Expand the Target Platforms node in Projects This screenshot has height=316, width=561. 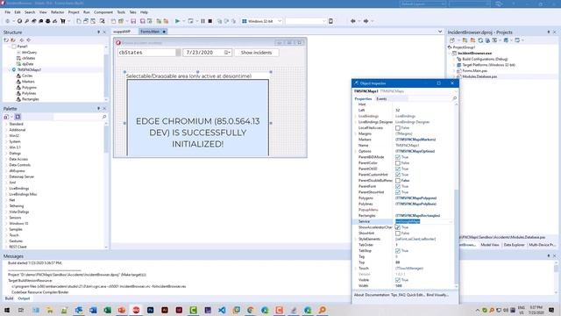[454, 65]
